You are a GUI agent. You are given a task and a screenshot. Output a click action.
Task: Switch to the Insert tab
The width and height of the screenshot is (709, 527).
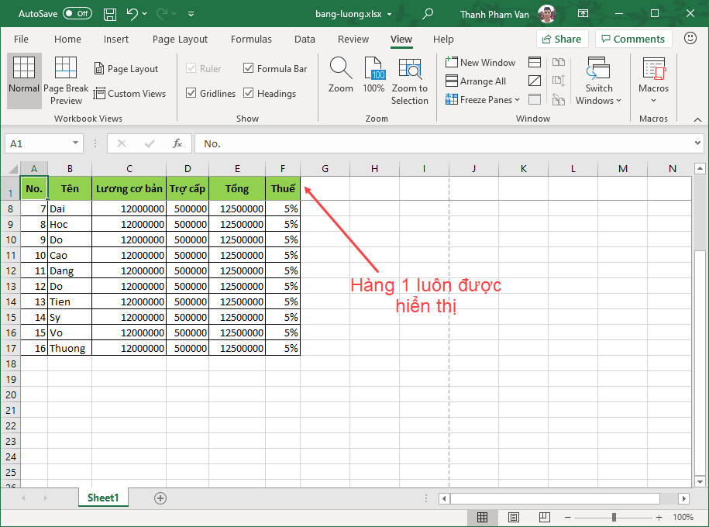(115, 39)
